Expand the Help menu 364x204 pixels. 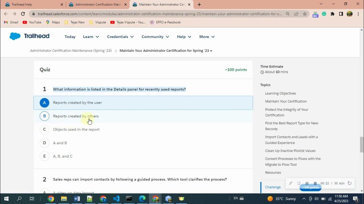184,37
